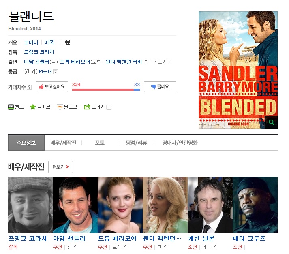
Task: Click 더보기 button next to 배우/제작진 heading
Action: 60,167
